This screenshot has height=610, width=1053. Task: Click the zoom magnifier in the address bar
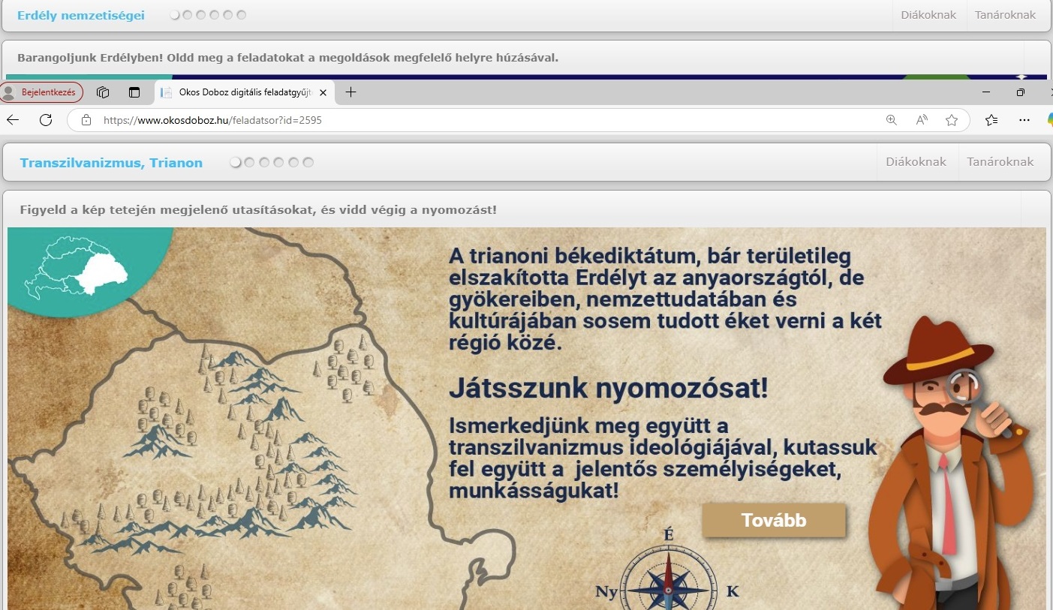click(x=892, y=120)
